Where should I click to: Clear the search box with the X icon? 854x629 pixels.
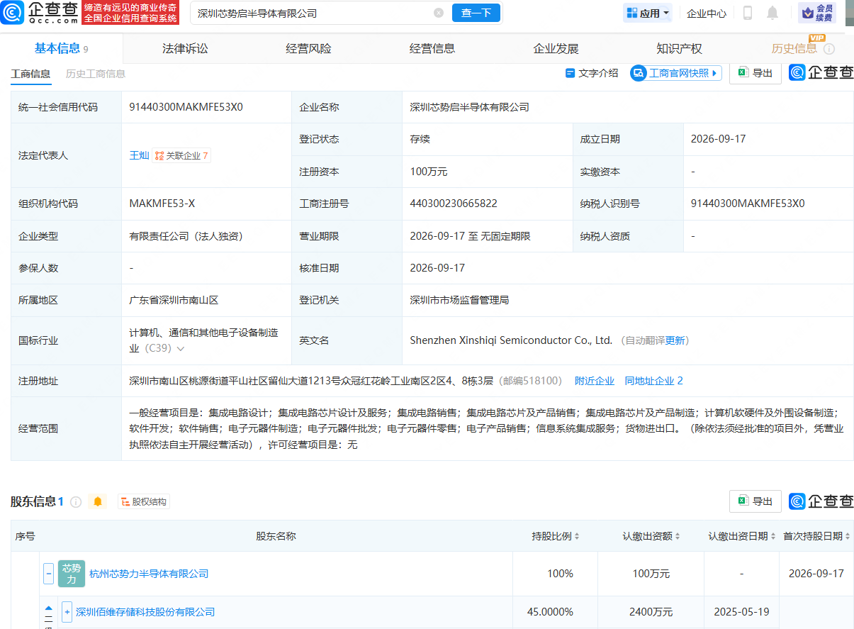(439, 13)
